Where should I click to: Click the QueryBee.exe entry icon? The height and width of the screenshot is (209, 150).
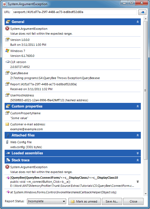click(x=7, y=73)
